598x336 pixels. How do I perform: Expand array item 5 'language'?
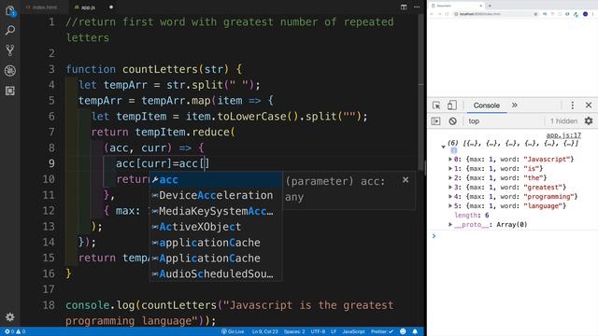(x=450, y=205)
